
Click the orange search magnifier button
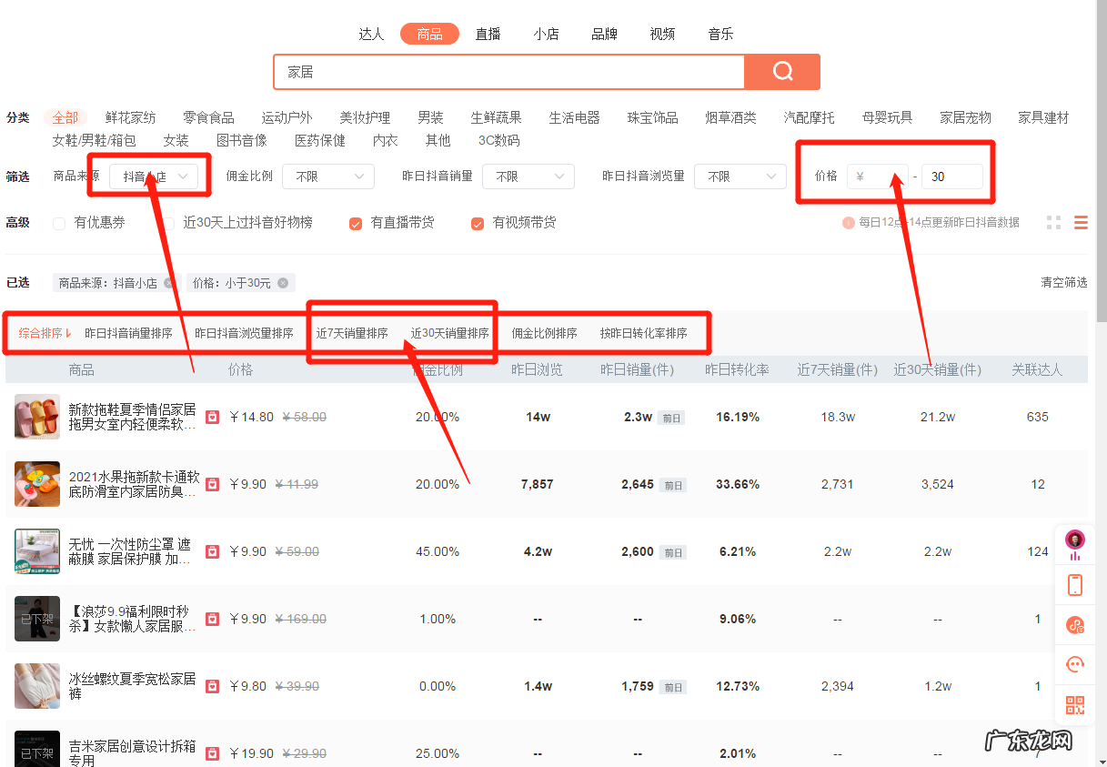(781, 71)
